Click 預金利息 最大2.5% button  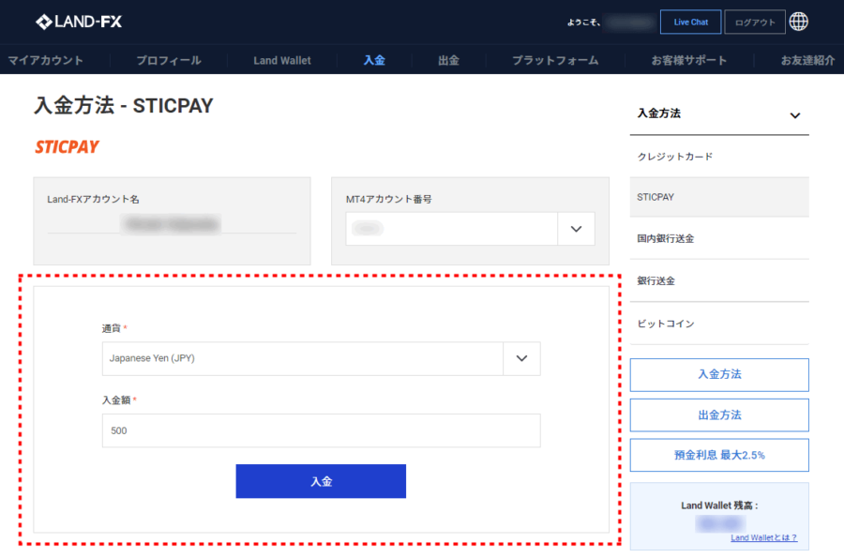(x=719, y=455)
